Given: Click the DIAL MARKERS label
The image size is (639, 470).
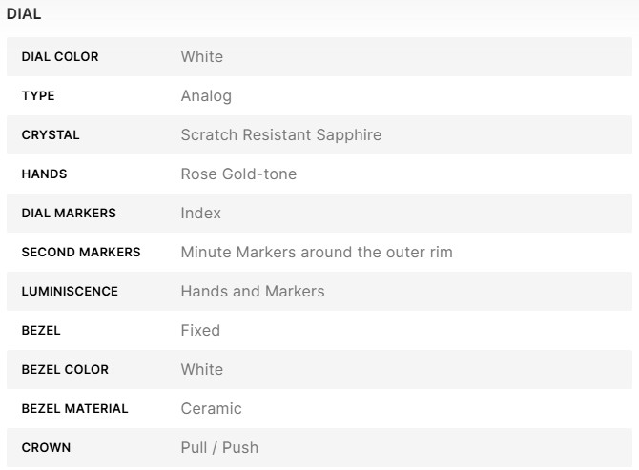Looking at the screenshot, I should coord(69,214).
